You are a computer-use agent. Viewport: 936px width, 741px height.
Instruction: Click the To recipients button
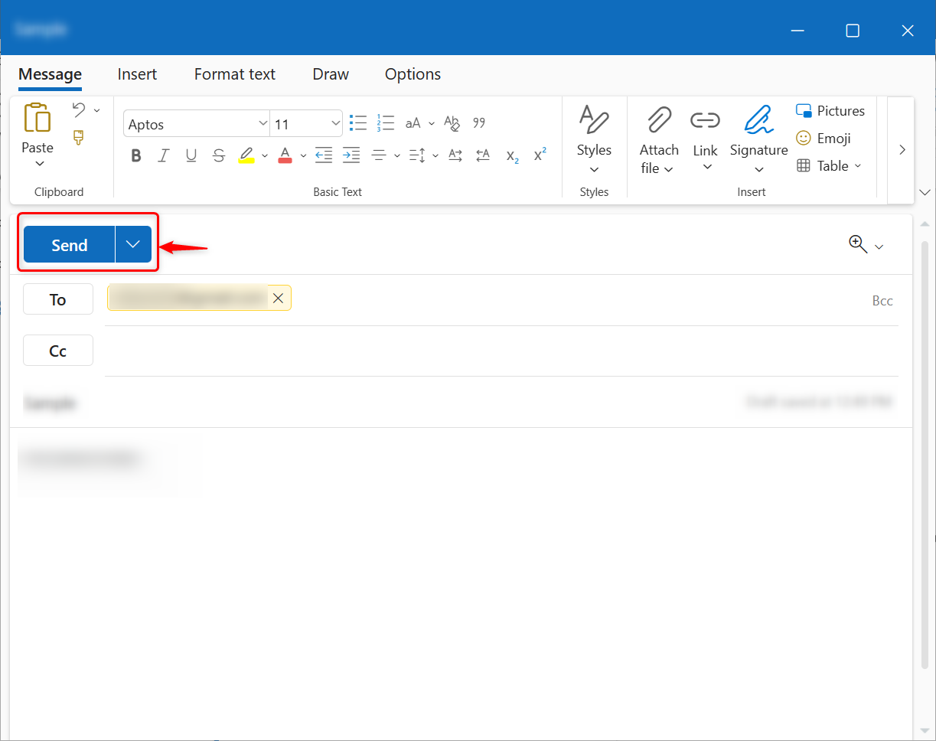[58, 299]
